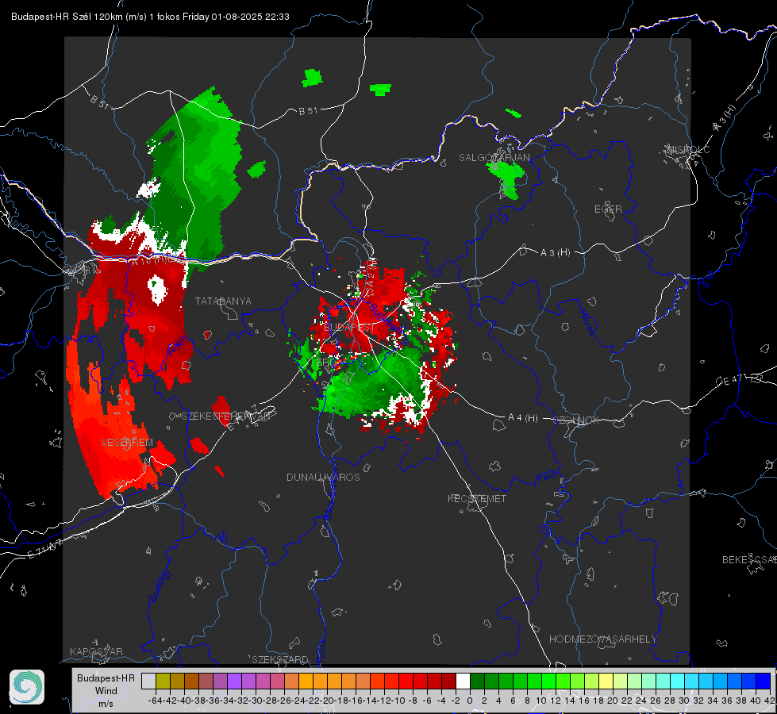The image size is (777, 714).
Task: Click the 'B 51' label at upper left
Action: [x=99, y=102]
